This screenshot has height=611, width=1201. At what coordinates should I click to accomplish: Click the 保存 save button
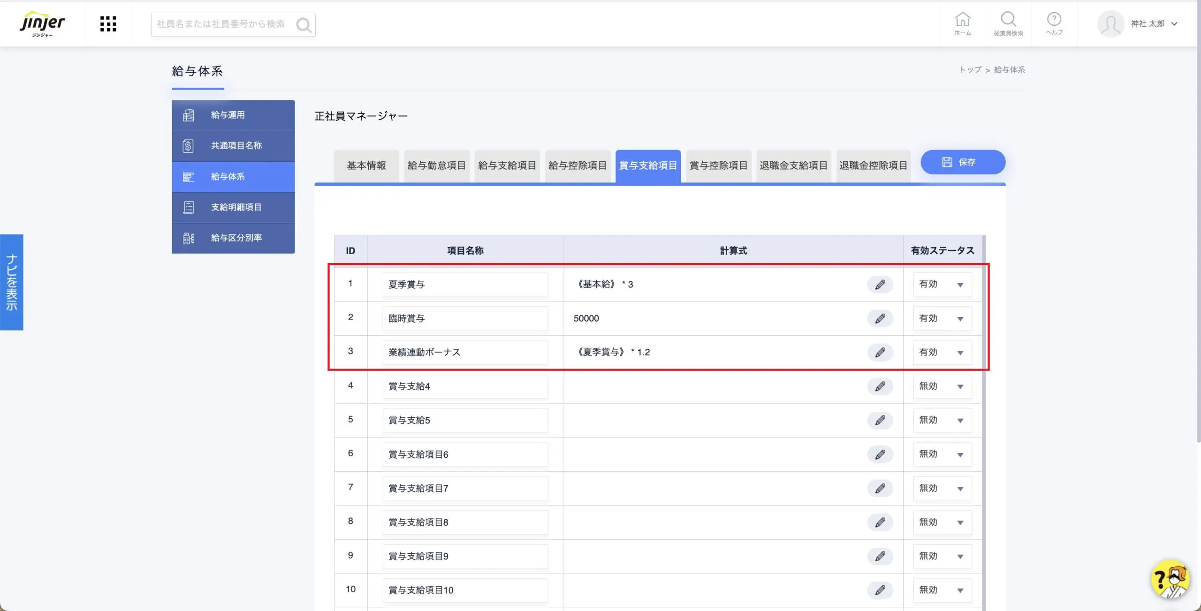point(962,162)
